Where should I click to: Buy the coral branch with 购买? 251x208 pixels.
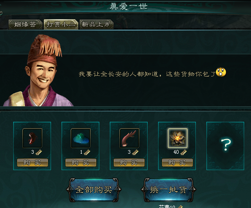tap(129, 163)
